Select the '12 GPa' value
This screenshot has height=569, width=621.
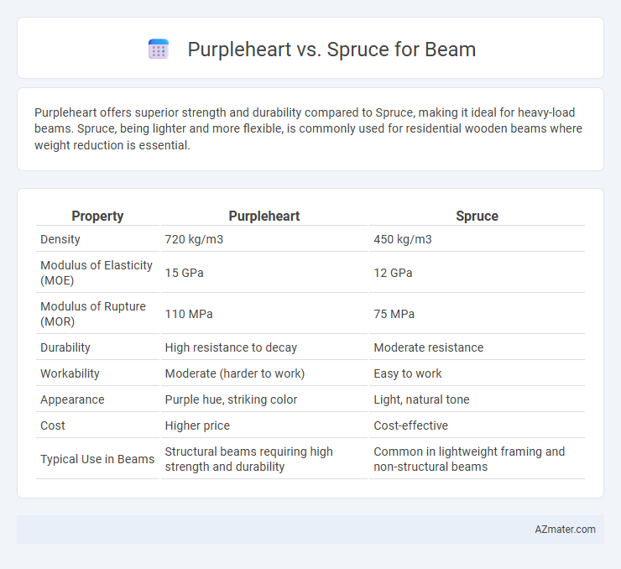tap(393, 273)
